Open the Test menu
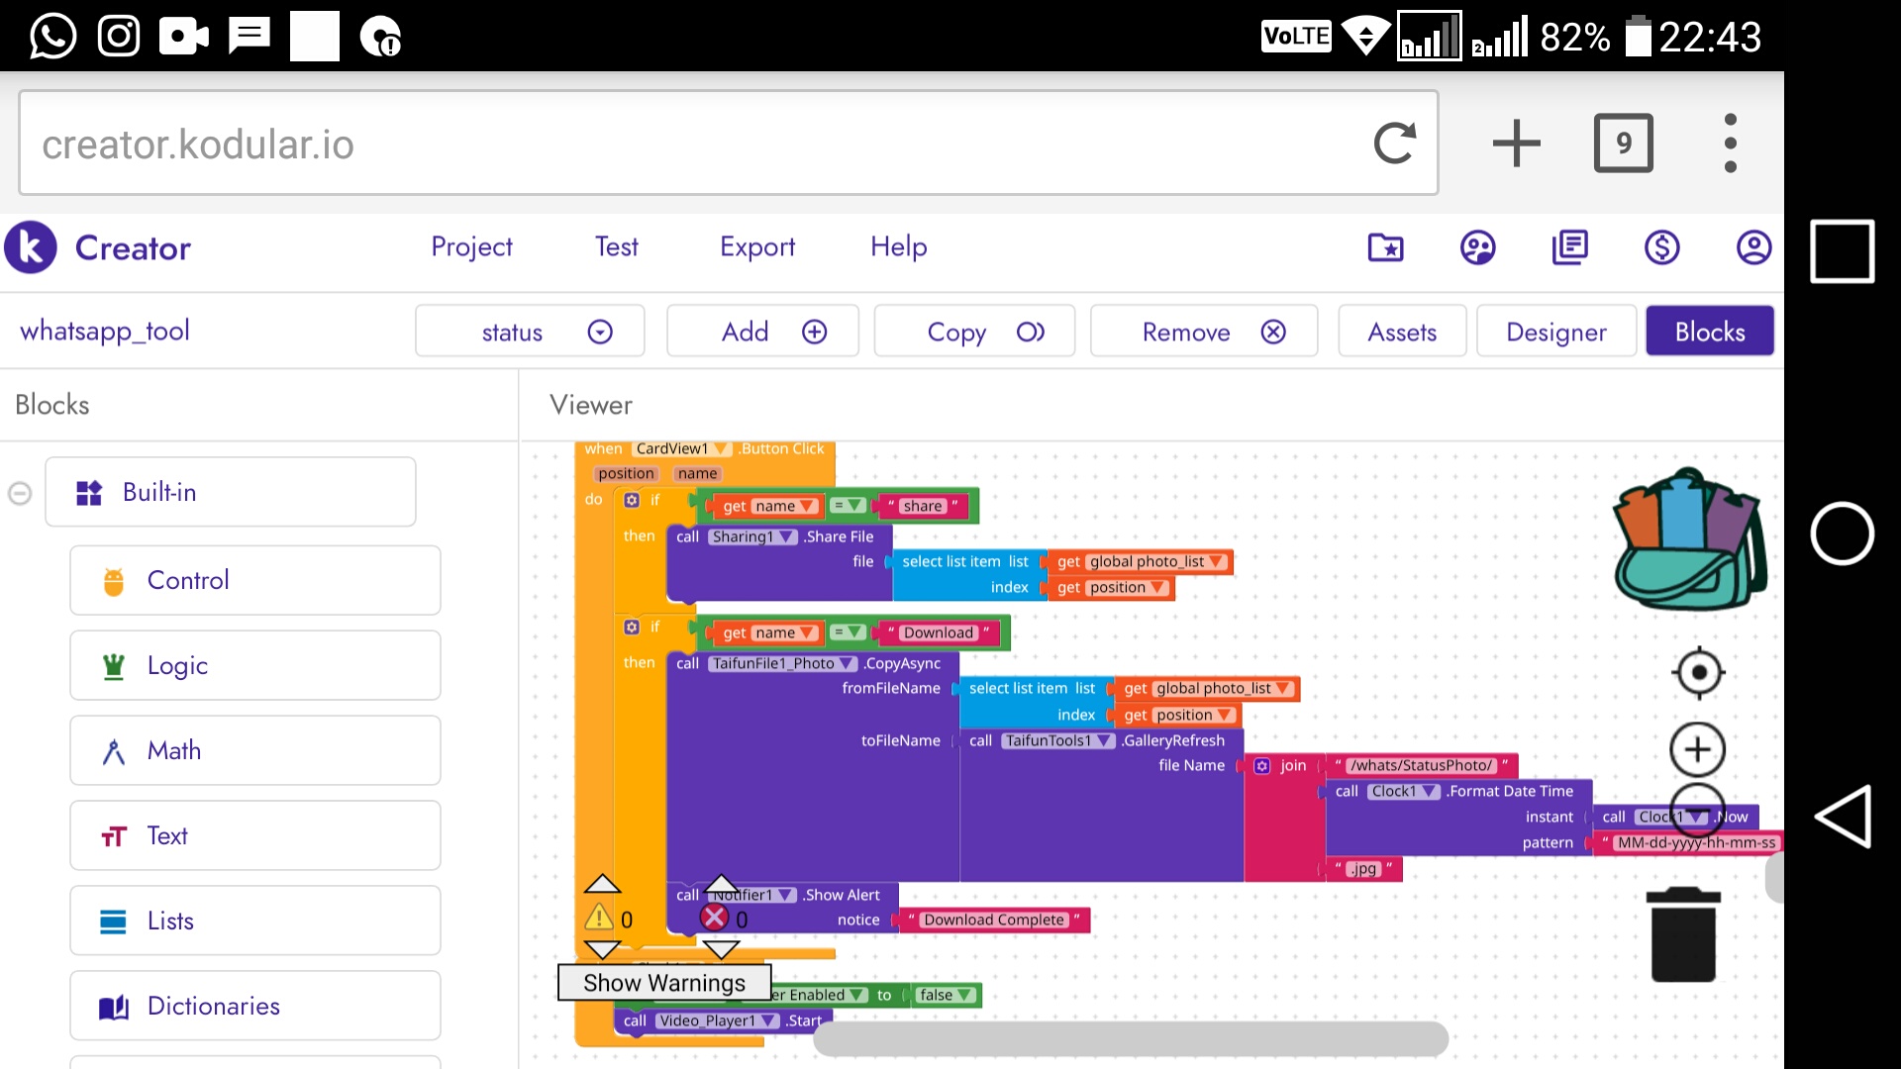 pos(616,247)
